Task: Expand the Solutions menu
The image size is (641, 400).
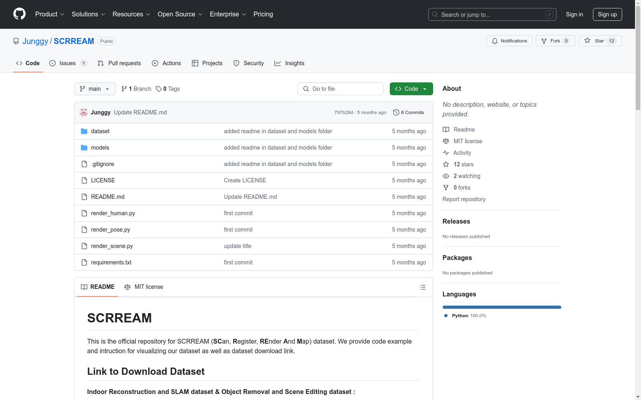Action: (x=89, y=14)
